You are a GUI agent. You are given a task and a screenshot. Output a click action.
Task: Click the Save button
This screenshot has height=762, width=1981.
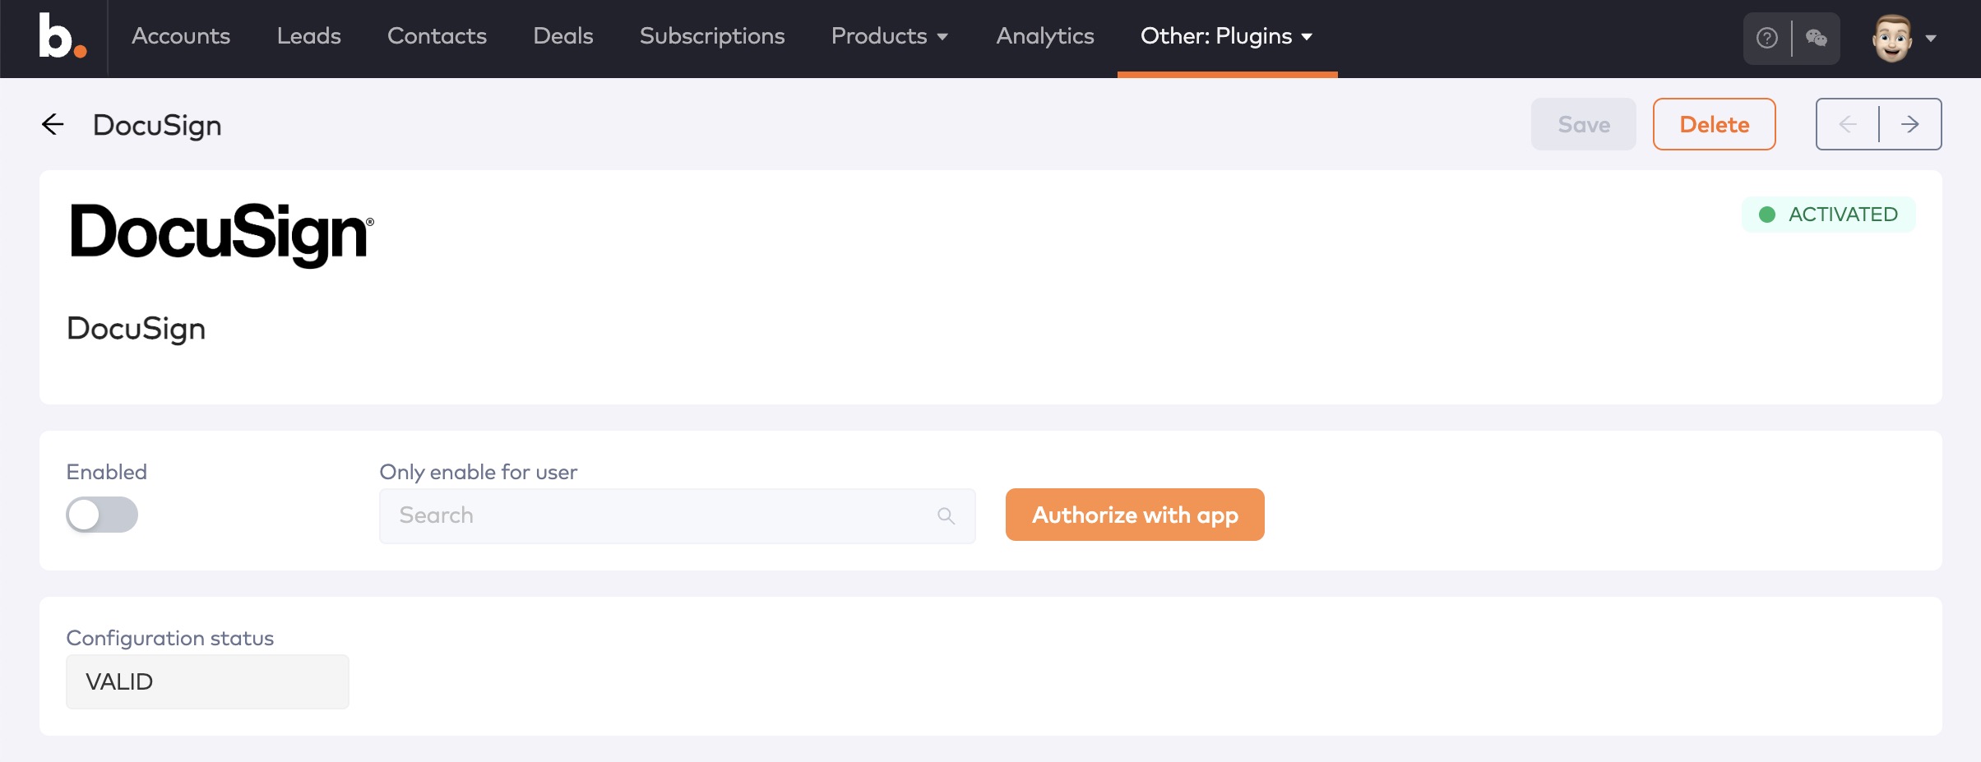click(1583, 124)
